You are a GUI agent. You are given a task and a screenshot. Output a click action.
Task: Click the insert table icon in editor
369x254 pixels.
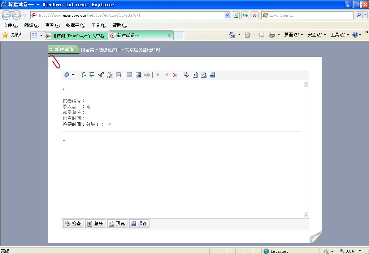coord(130,75)
